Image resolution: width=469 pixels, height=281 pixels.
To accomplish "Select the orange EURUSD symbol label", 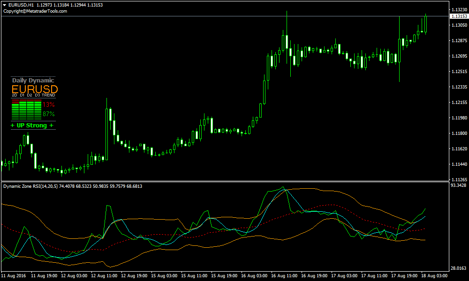I will (x=35, y=89).
